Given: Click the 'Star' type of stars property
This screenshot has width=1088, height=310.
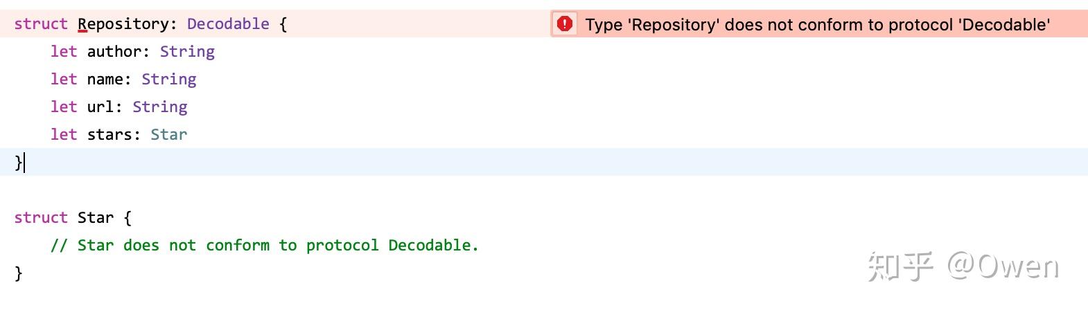Looking at the screenshot, I should click(169, 135).
